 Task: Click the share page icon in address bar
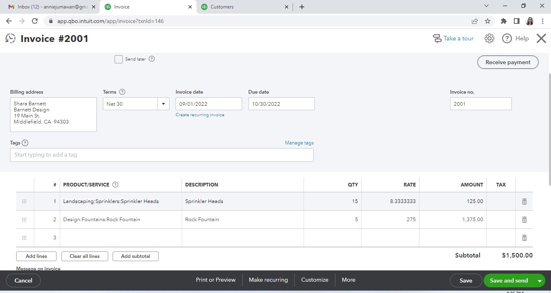coord(475,21)
